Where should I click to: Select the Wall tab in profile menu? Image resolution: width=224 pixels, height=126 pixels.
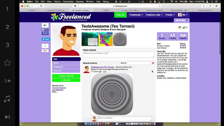click(66, 59)
